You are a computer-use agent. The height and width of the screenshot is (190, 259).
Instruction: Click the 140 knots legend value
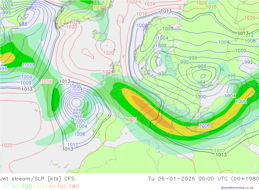point(50,186)
